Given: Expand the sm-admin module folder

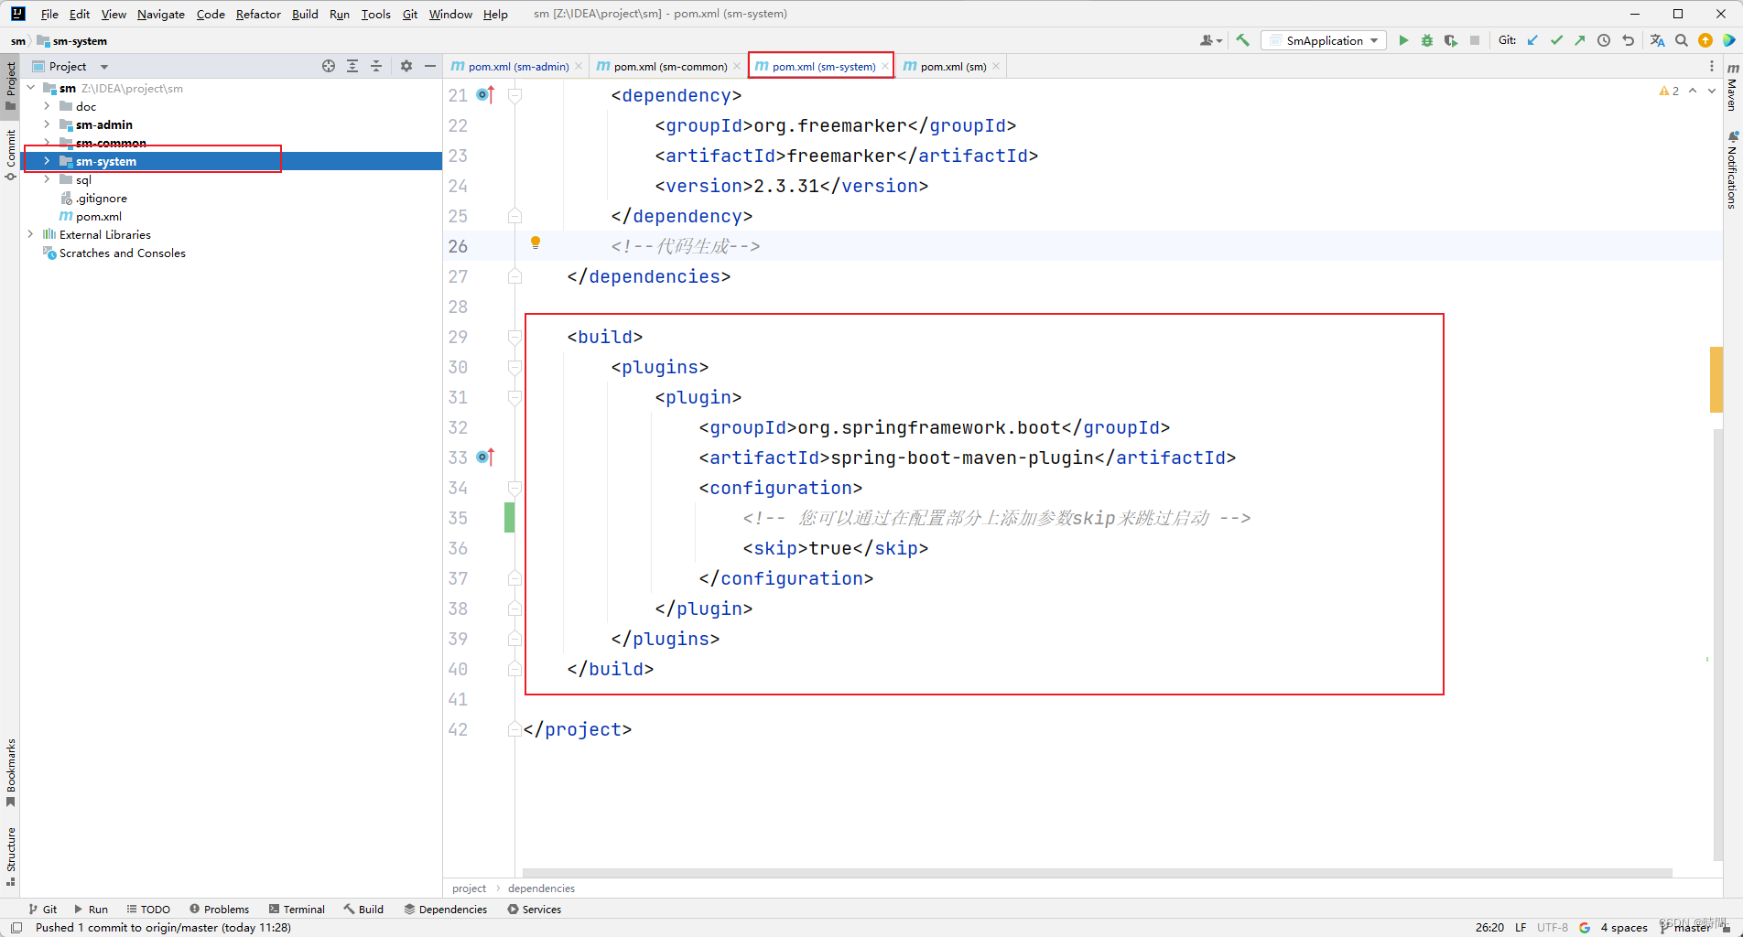Looking at the screenshot, I should [x=47, y=124].
